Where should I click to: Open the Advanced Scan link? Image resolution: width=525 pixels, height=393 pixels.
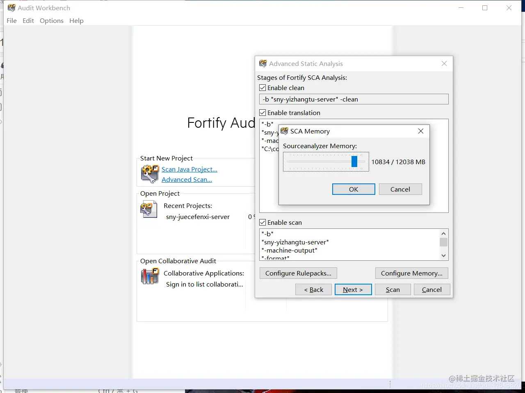point(187,179)
